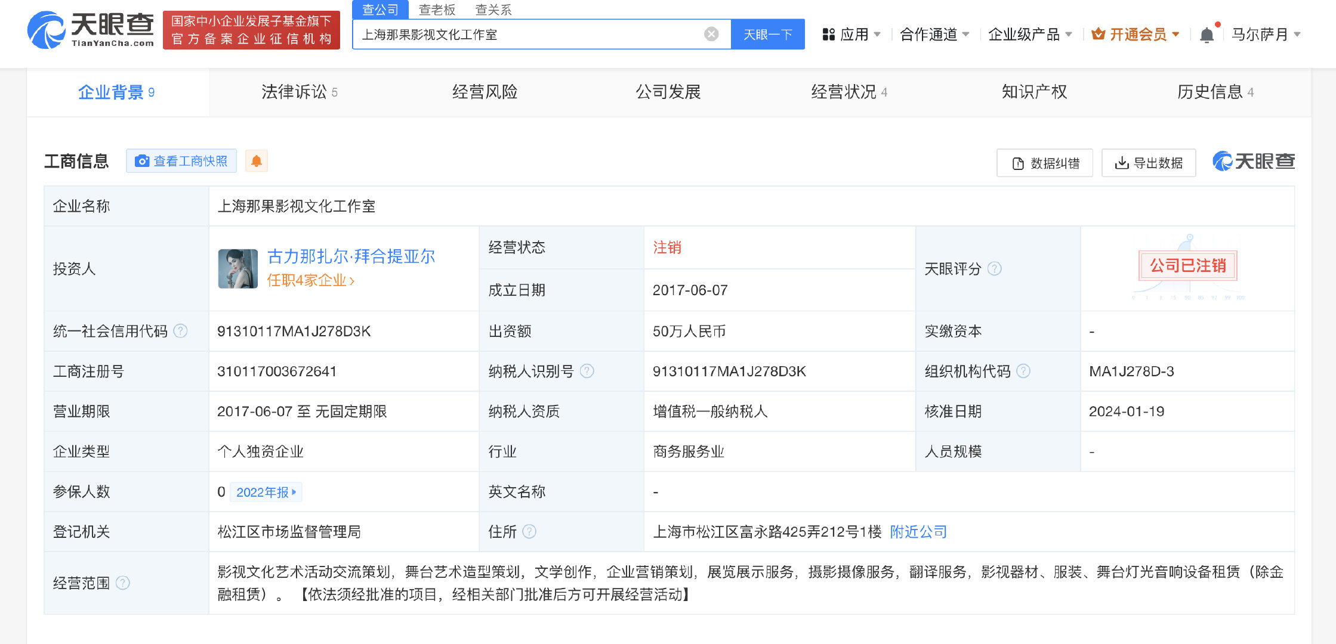This screenshot has width=1336, height=644.
Task: Click taxpayer ID 91310117MA1J278D3K in 纳税人识别号 row
Action: tap(729, 371)
